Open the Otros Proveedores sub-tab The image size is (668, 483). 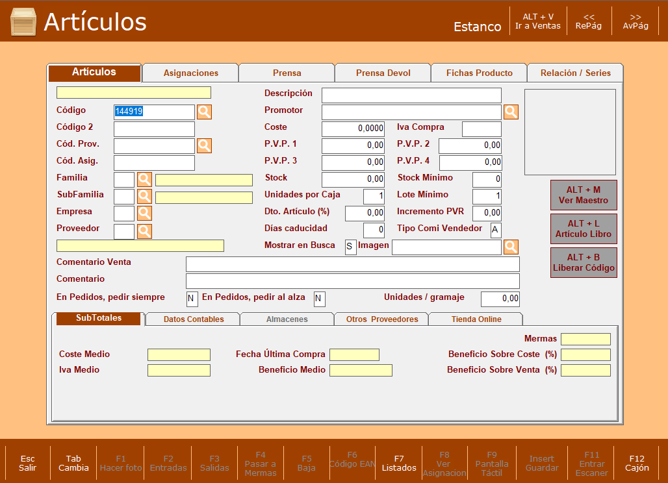pyautogui.click(x=382, y=319)
